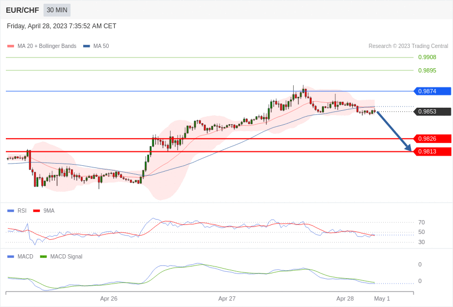Click the RSI legend marker
The width and height of the screenshot is (453, 307).
tap(11, 211)
